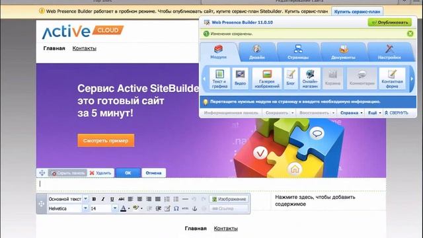Click Информационная панель button
423x238 pixels.
[x=231, y=113]
